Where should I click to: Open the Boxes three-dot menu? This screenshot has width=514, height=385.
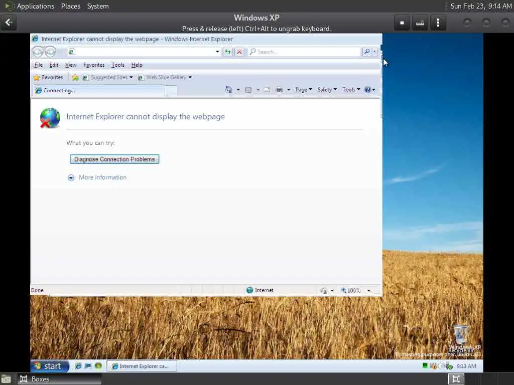tap(438, 23)
